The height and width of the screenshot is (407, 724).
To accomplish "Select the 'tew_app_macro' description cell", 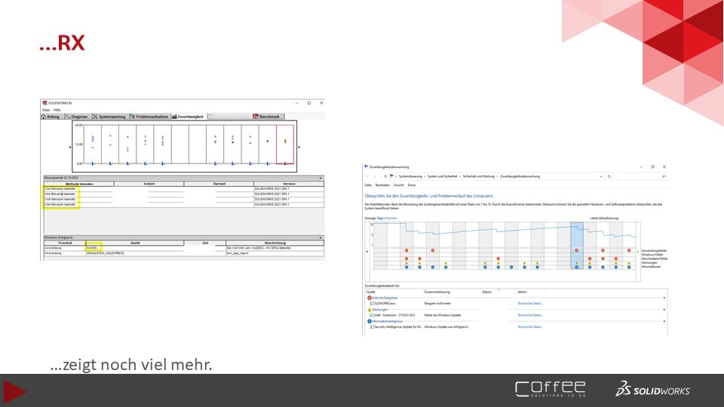I will (x=275, y=253).
